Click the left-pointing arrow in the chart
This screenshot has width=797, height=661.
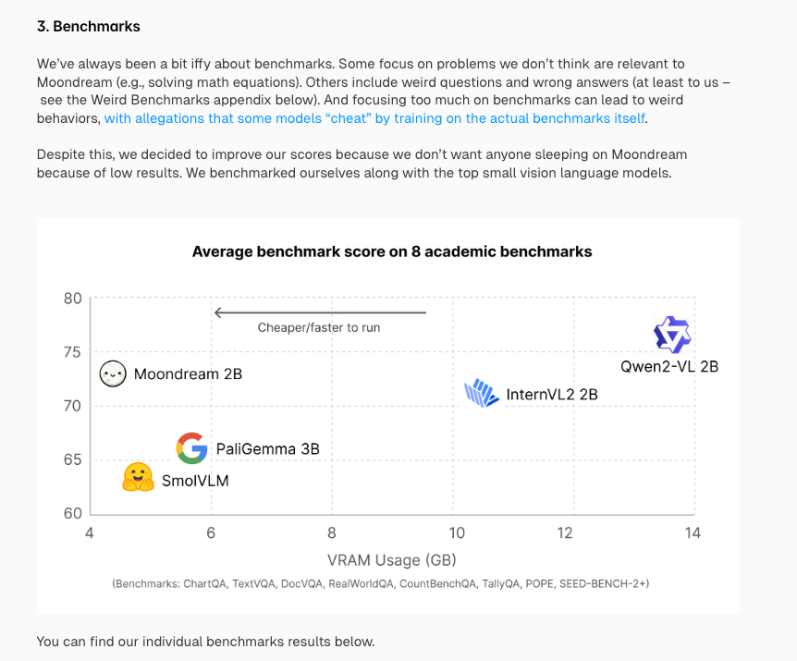coord(319,312)
